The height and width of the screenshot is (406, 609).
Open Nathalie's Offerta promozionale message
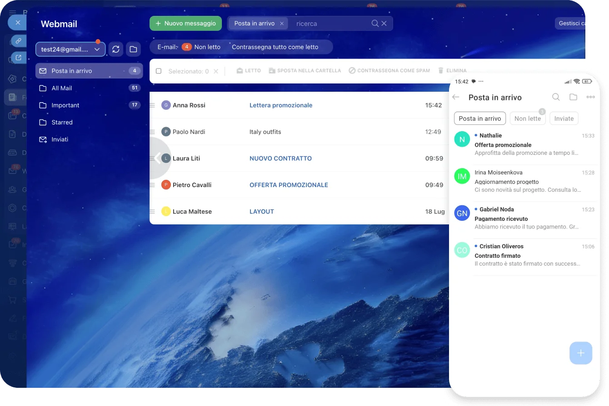click(525, 144)
